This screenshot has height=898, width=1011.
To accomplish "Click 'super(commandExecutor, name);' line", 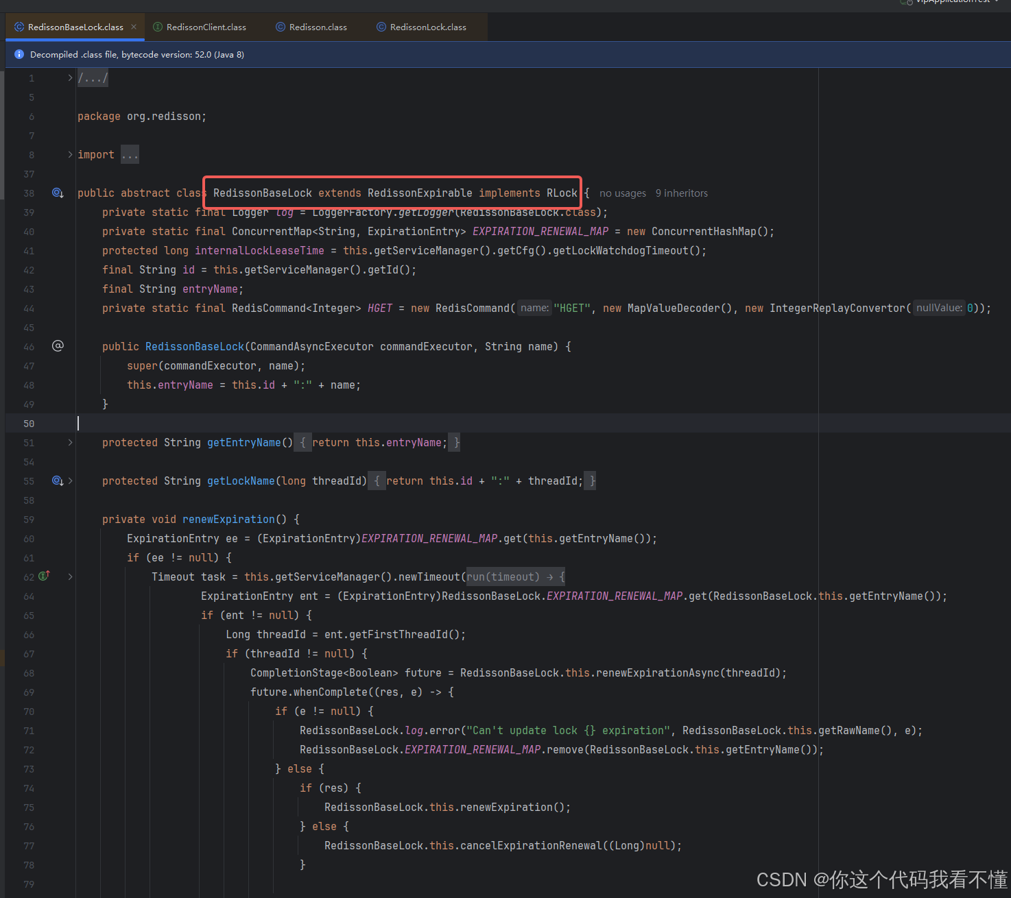I will tap(216, 366).
